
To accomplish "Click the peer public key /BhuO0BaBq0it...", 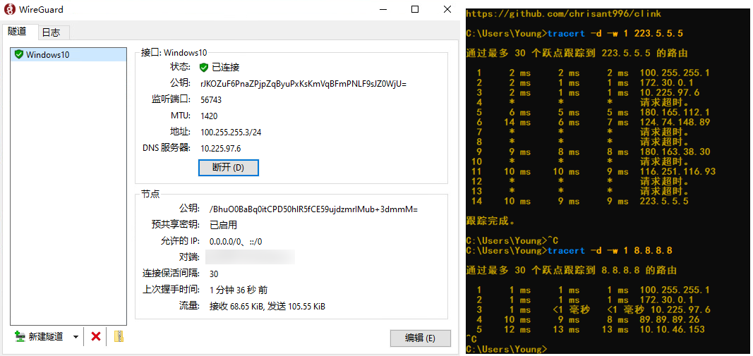I will 313,209.
